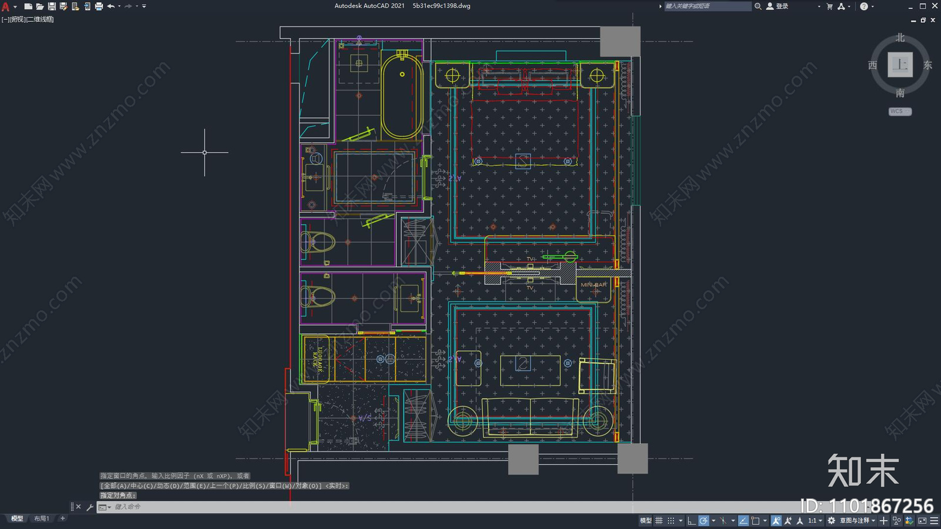The height and width of the screenshot is (529, 941).
Task: Save the drawing with the disk icon
Action: (x=52, y=6)
